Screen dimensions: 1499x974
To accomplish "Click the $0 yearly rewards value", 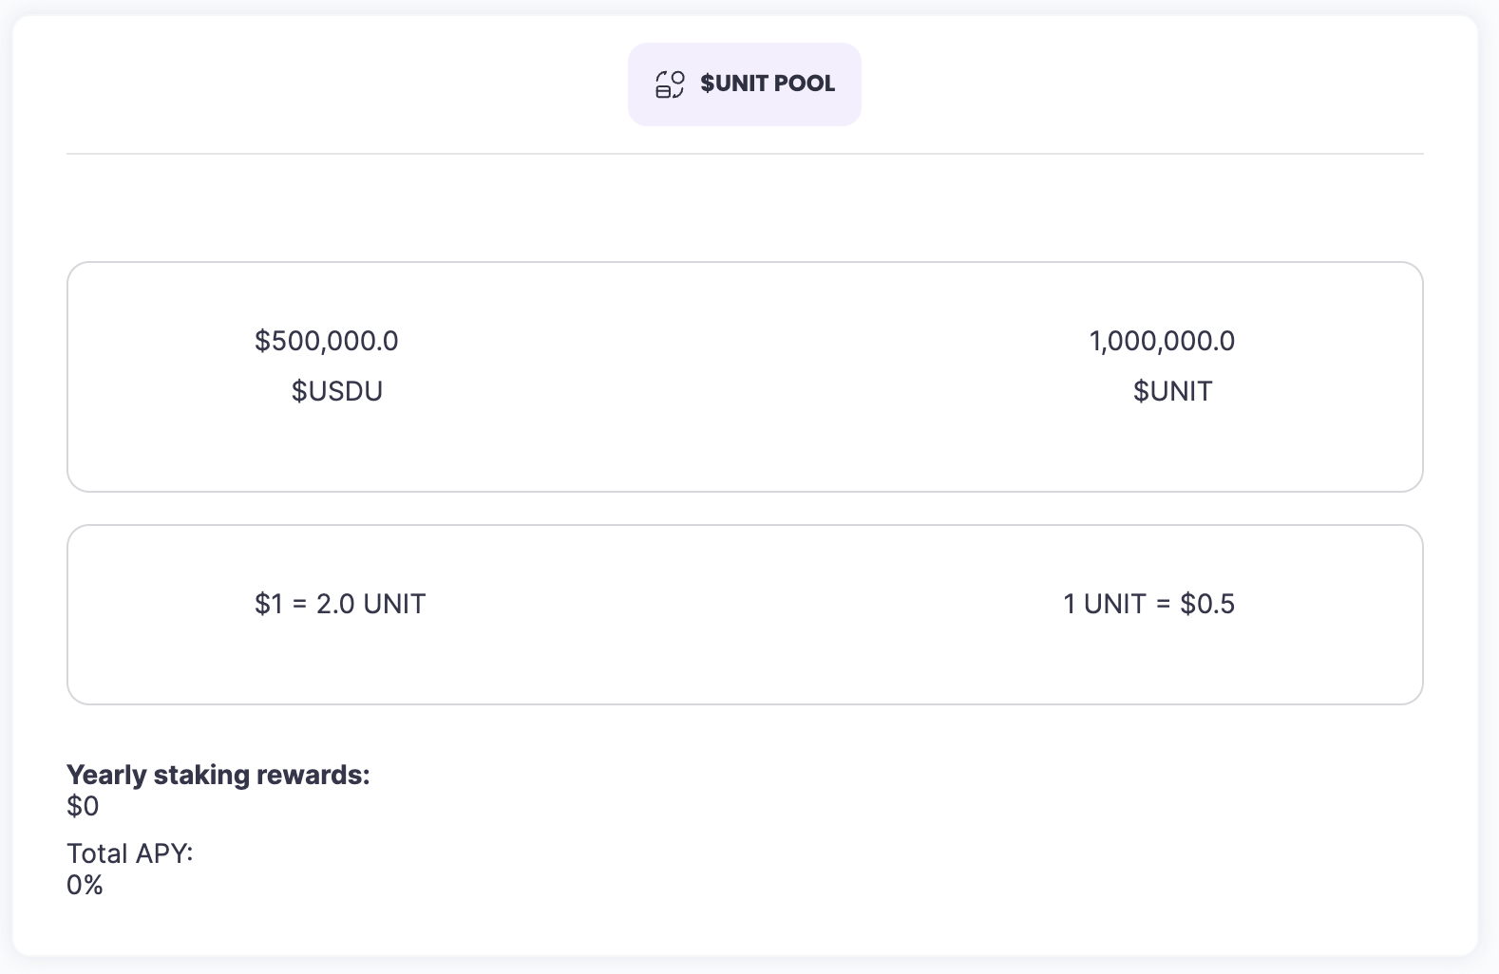I will pyautogui.click(x=83, y=806).
